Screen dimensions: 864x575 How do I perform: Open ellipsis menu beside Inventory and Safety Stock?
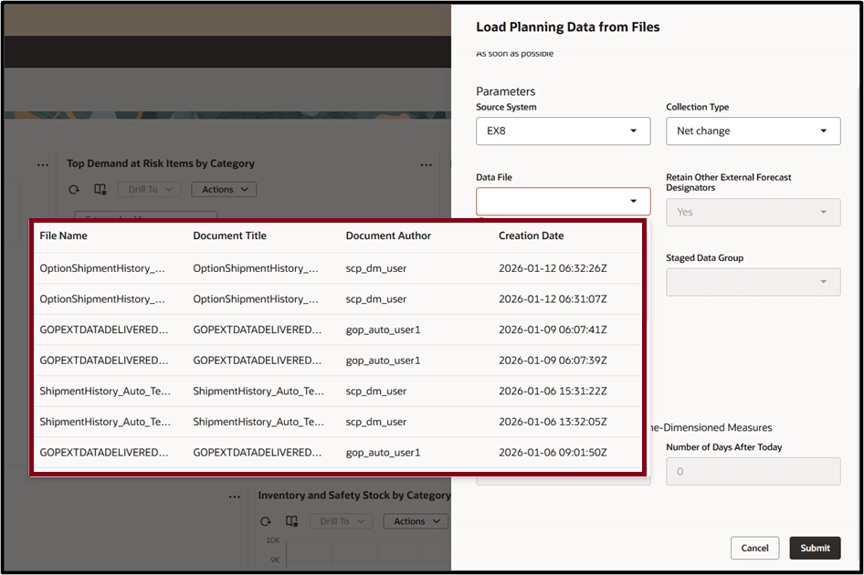(234, 495)
